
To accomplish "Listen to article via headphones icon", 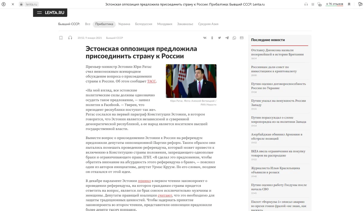I will pos(70,38).
